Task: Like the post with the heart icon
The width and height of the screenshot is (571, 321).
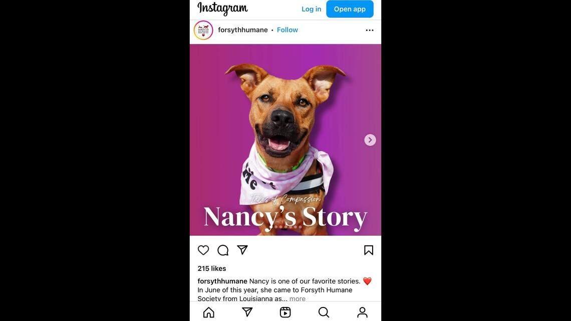Action: (203, 250)
